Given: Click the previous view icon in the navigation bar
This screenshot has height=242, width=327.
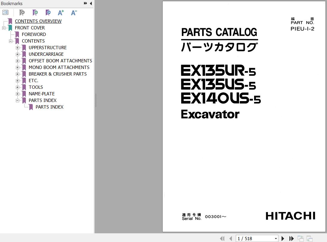Looking at the screenshot, I should click(301, 238).
